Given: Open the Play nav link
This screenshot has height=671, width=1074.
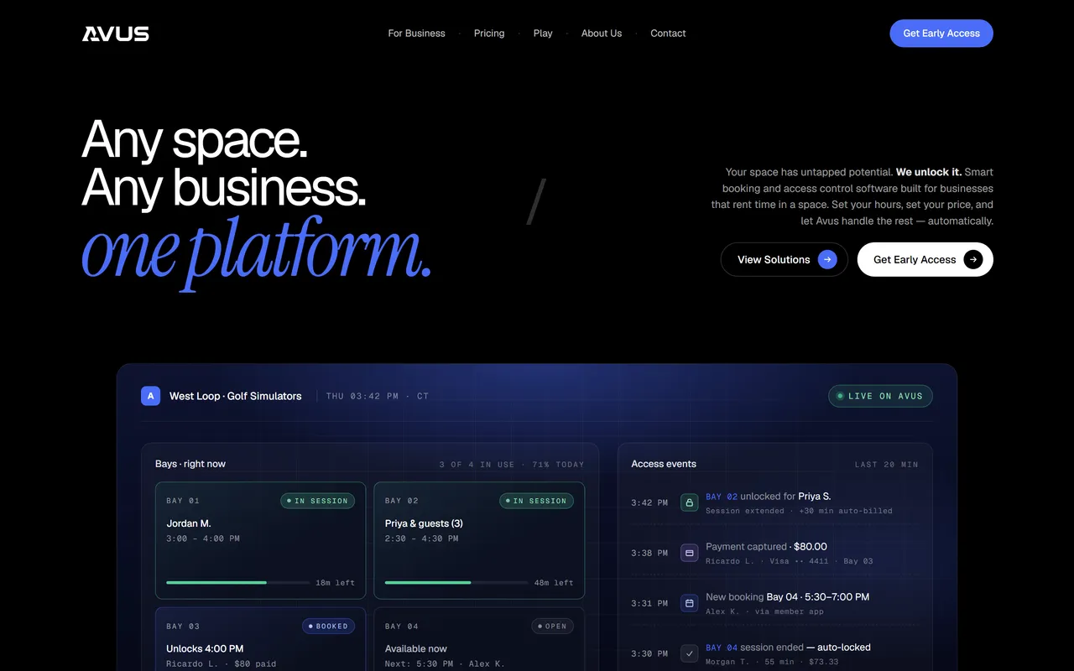Looking at the screenshot, I should [x=543, y=34].
